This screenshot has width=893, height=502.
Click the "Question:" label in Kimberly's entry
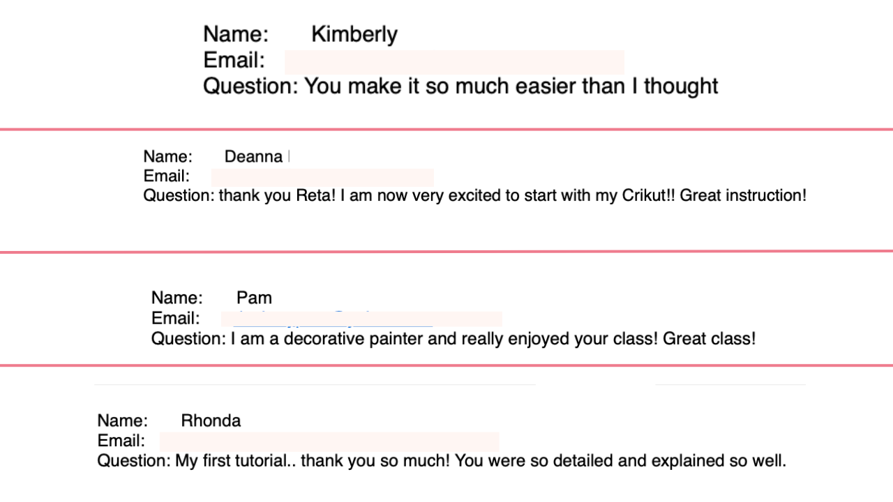pyautogui.click(x=250, y=86)
